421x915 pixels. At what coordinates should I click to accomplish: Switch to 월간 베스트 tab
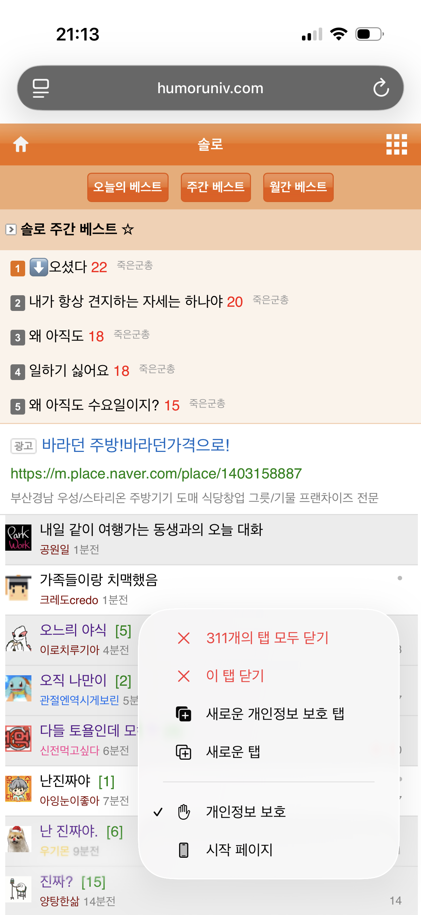click(298, 187)
